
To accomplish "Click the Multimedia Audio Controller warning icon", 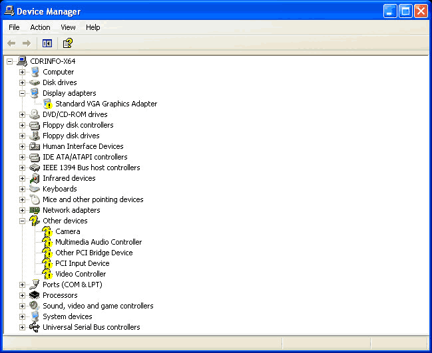I will click(47, 242).
